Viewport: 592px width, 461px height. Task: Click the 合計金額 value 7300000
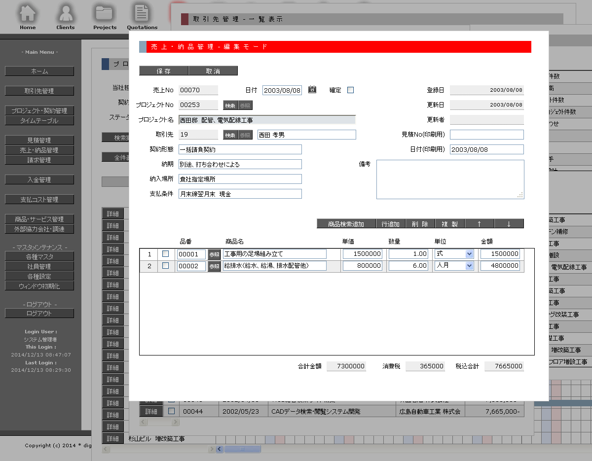pyautogui.click(x=346, y=366)
